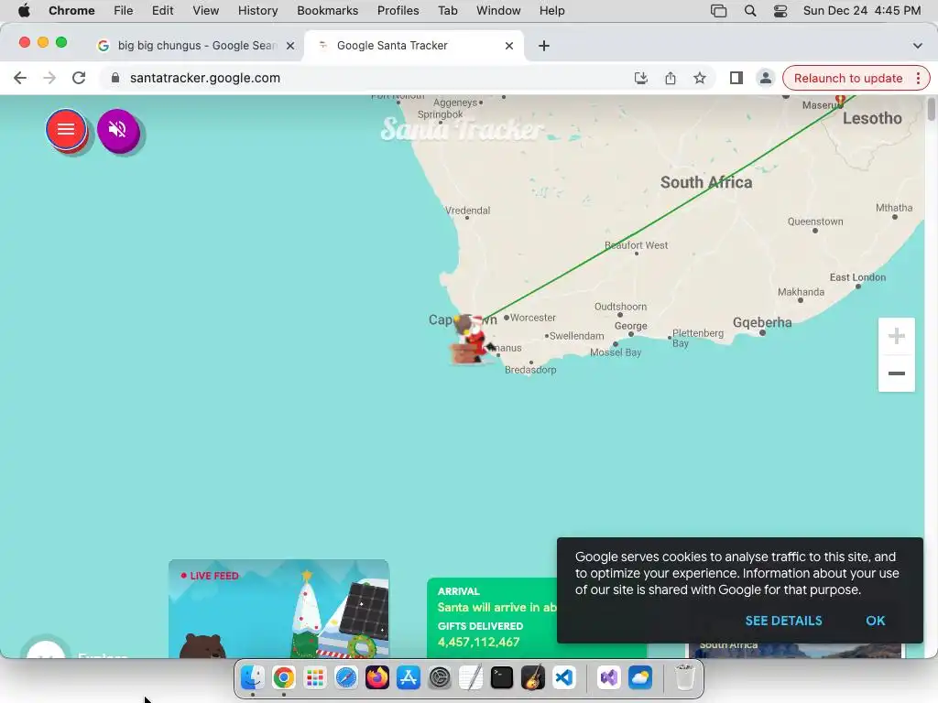Open the File menu

pos(124,11)
